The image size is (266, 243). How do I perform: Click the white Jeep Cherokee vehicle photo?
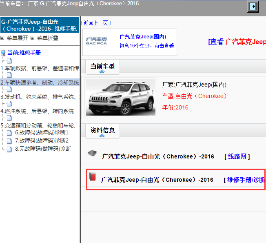[121, 97]
